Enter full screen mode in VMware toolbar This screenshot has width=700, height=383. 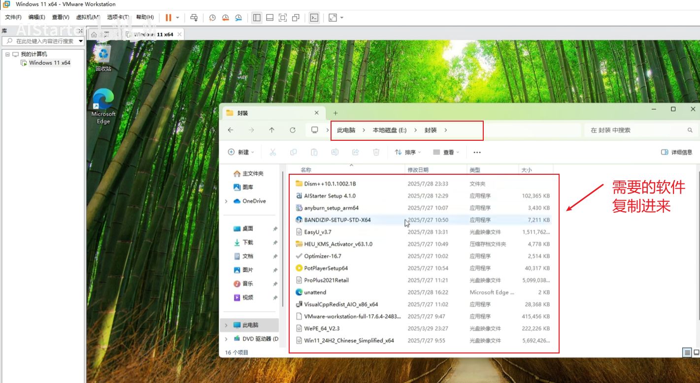(283, 18)
